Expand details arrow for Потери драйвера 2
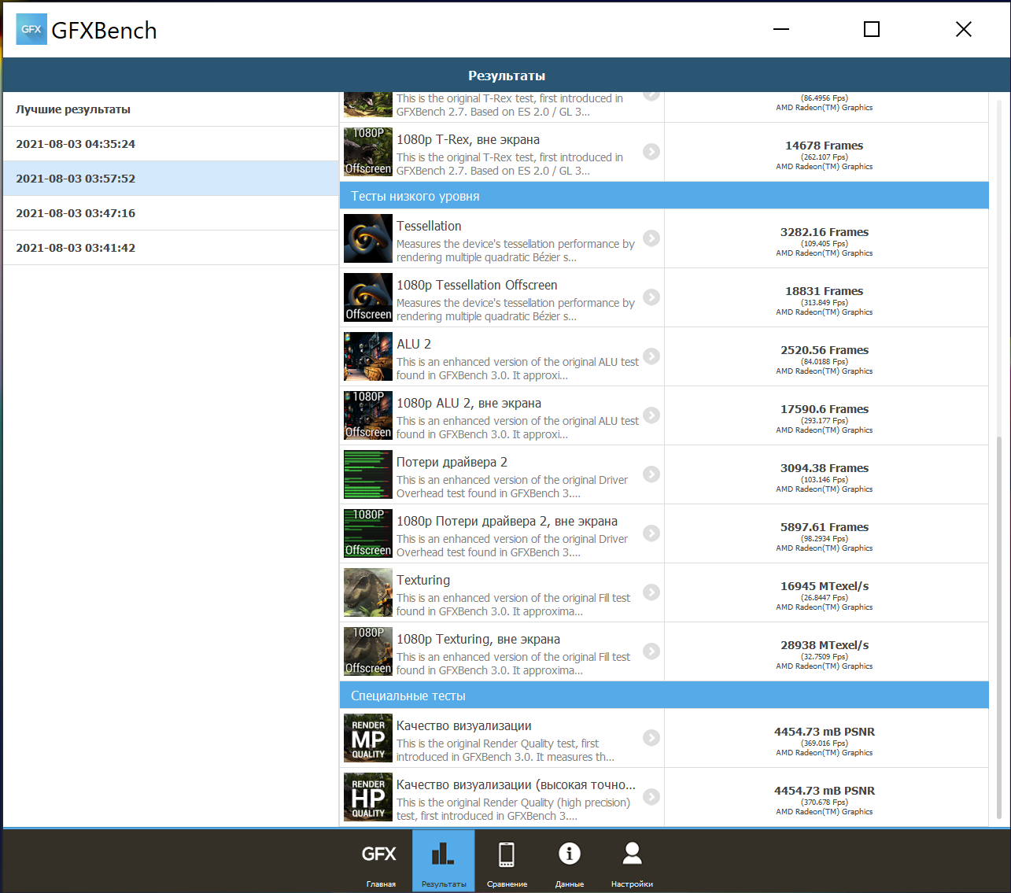The image size is (1011, 893). [651, 474]
